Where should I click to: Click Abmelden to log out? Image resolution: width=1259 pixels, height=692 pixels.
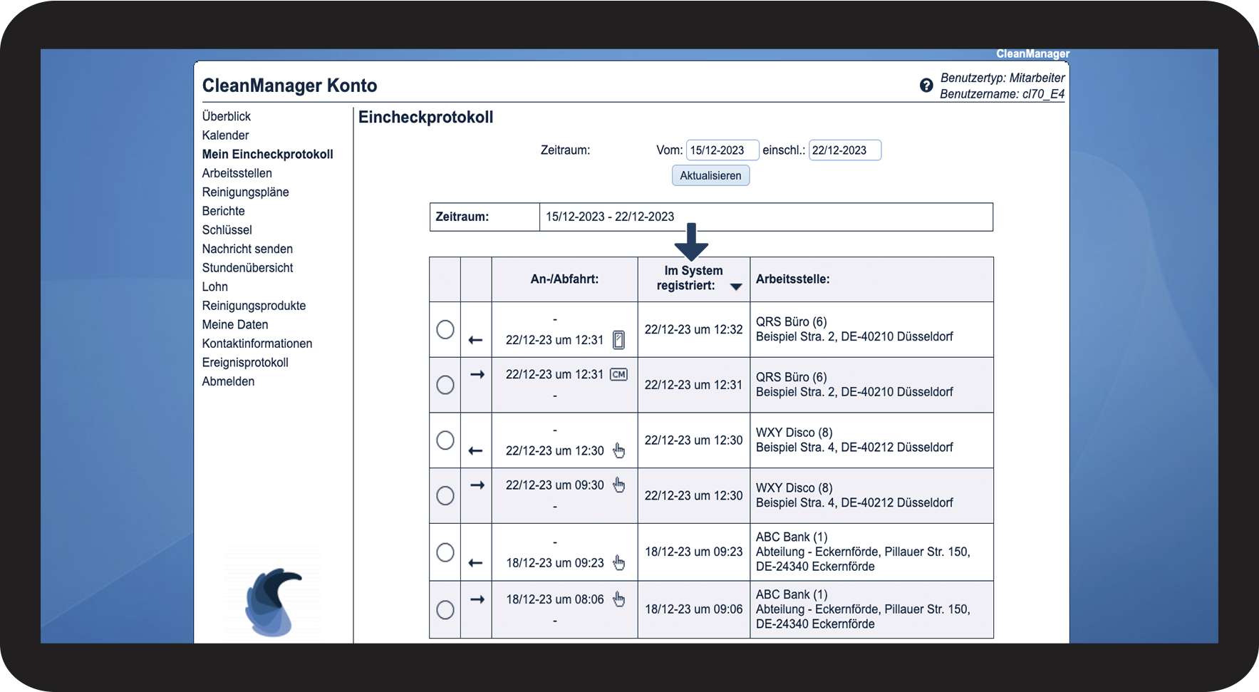pyautogui.click(x=229, y=381)
